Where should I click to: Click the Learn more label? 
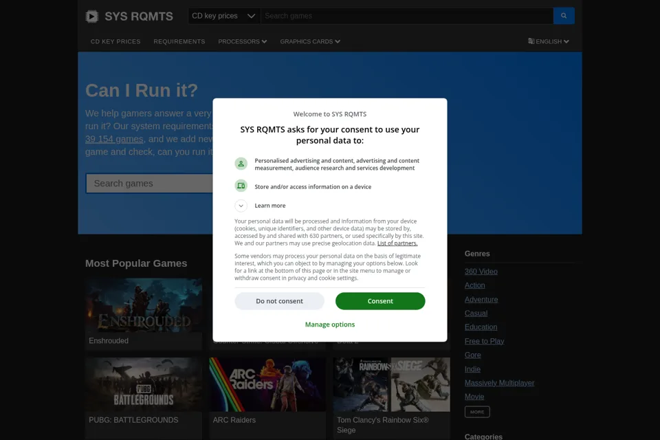click(269, 206)
